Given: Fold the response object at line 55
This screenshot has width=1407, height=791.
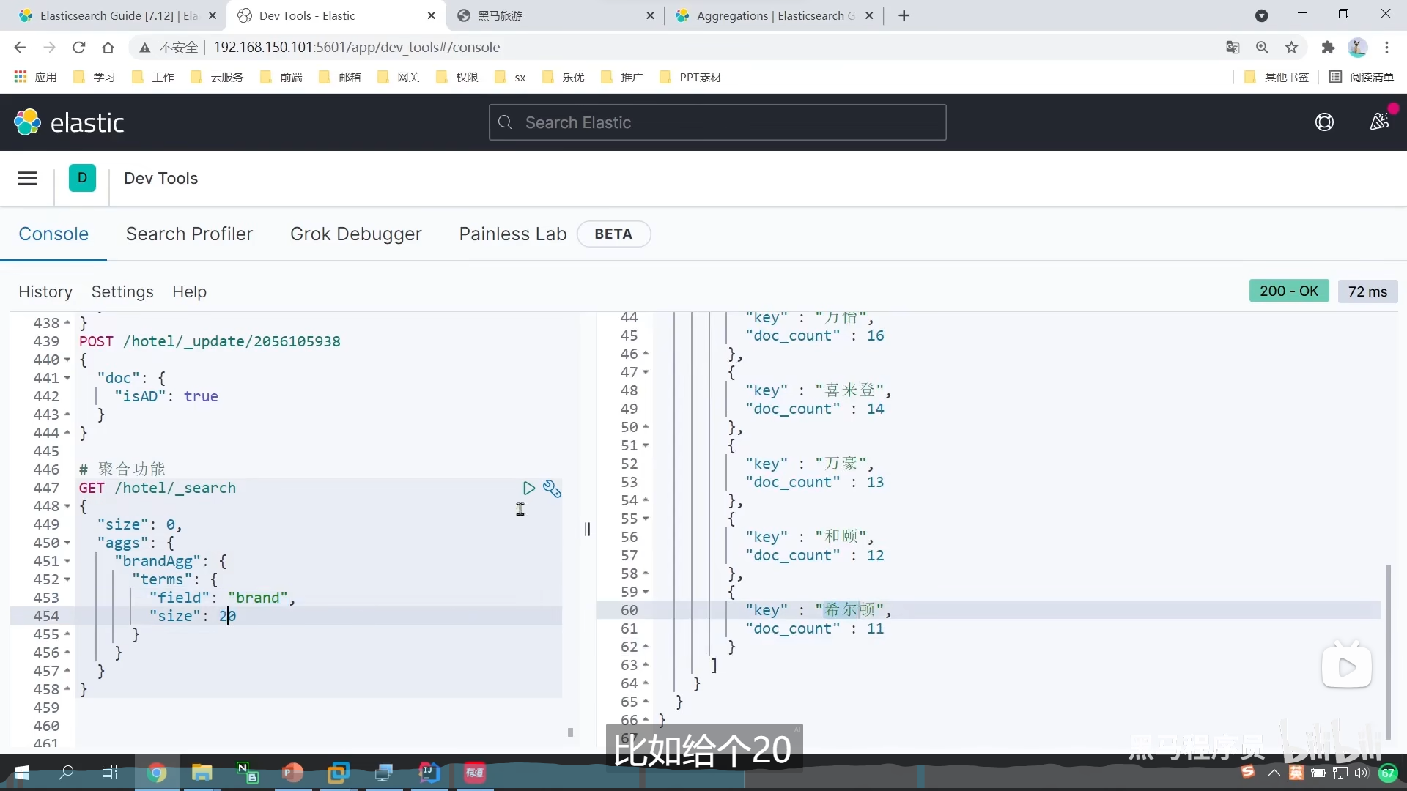Looking at the screenshot, I should coord(646,519).
